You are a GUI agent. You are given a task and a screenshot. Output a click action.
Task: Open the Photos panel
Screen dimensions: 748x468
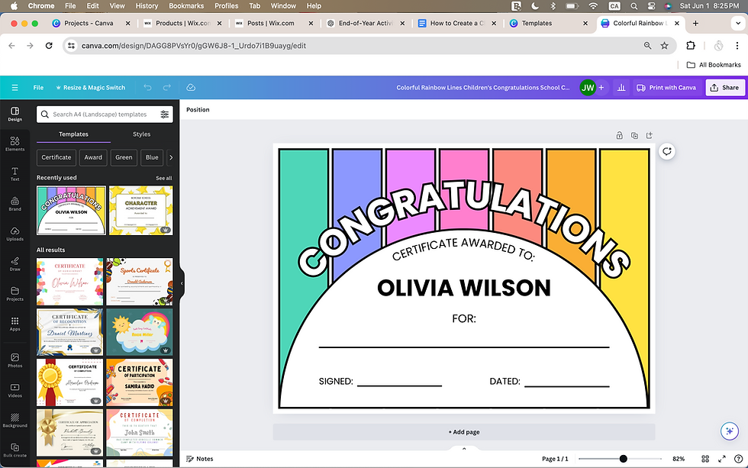[15, 360]
